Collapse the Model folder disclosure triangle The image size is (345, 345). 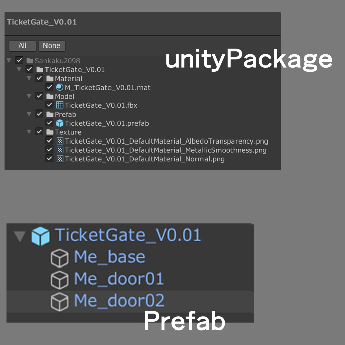[x=29, y=96]
